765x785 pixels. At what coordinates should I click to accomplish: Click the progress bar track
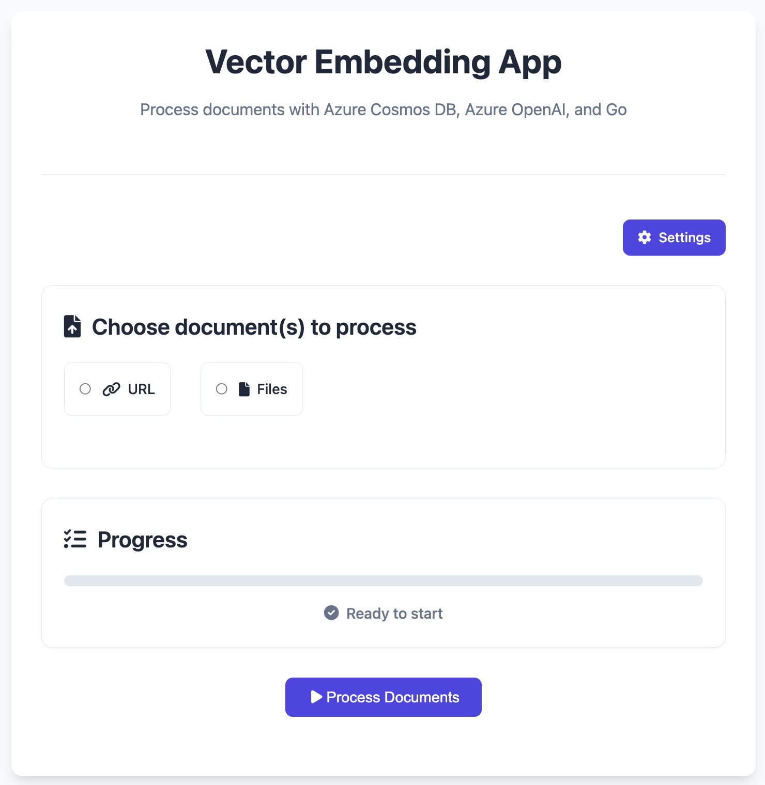(384, 580)
